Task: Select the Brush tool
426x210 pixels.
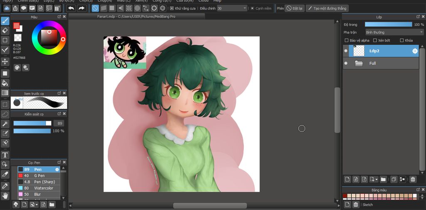Action: (x=5, y=21)
